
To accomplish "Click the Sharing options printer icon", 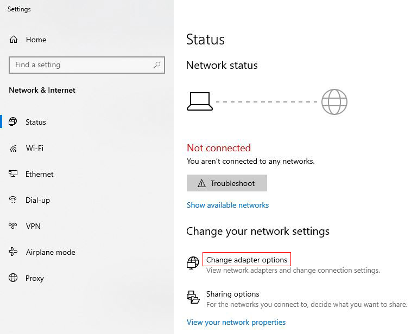I will pyautogui.click(x=193, y=297).
